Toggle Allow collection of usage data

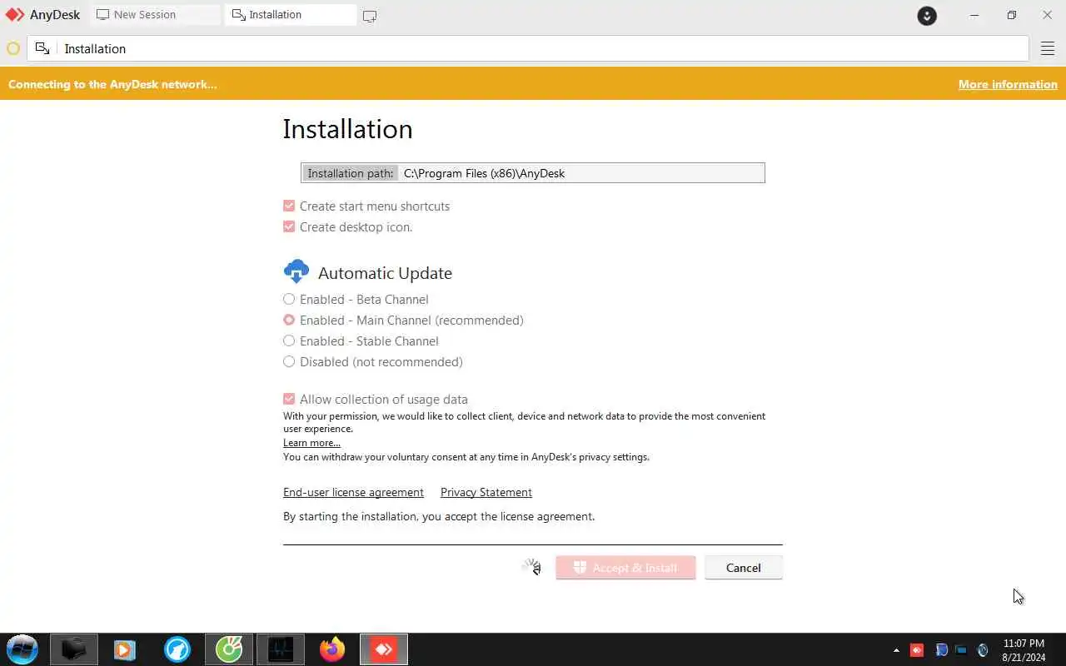point(289,399)
